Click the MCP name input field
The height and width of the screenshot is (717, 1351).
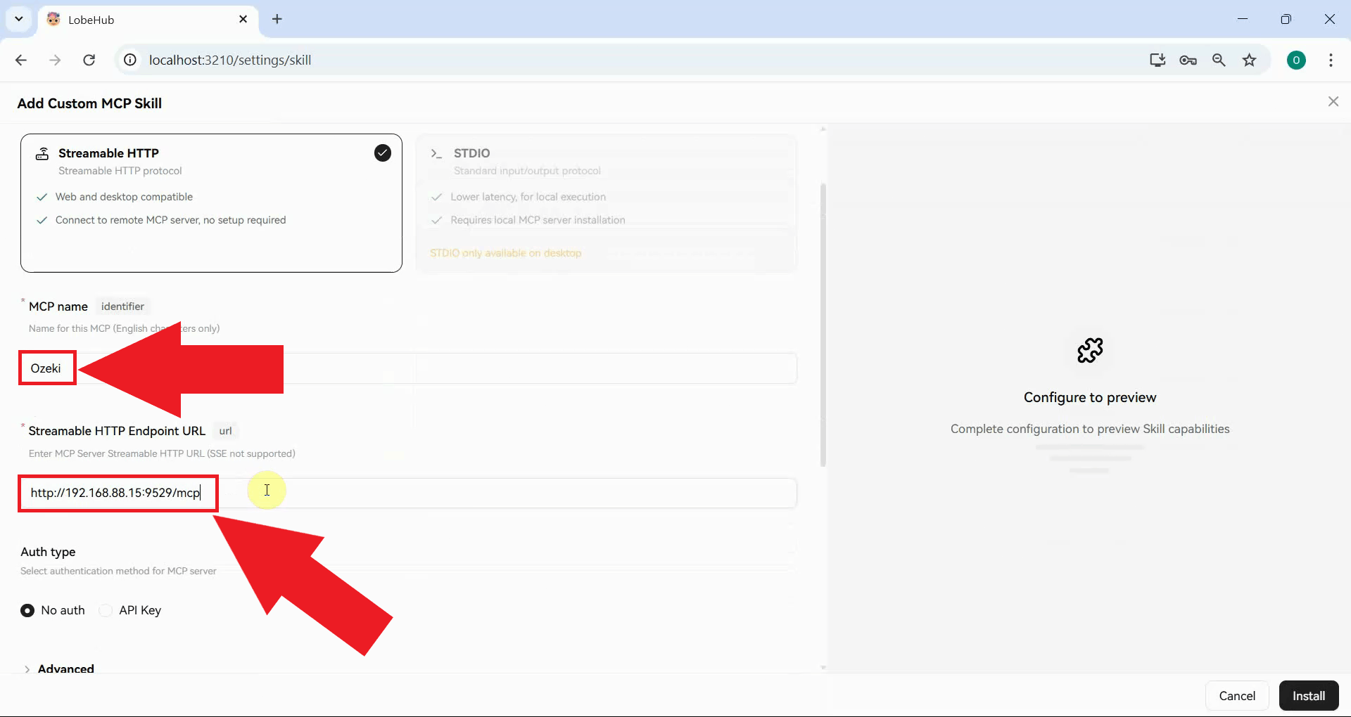(x=408, y=368)
